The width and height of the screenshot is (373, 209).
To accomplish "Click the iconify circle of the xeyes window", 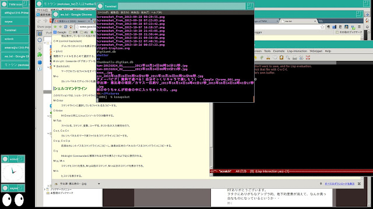I will [5, 188].
